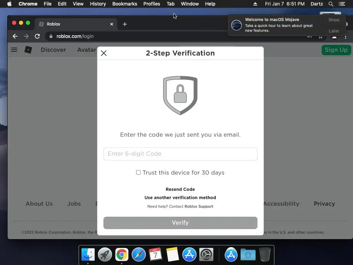Screen dimensions: 353x265
Task: Click the Chrome icon in the Dock
Action: pyautogui.click(x=122, y=255)
